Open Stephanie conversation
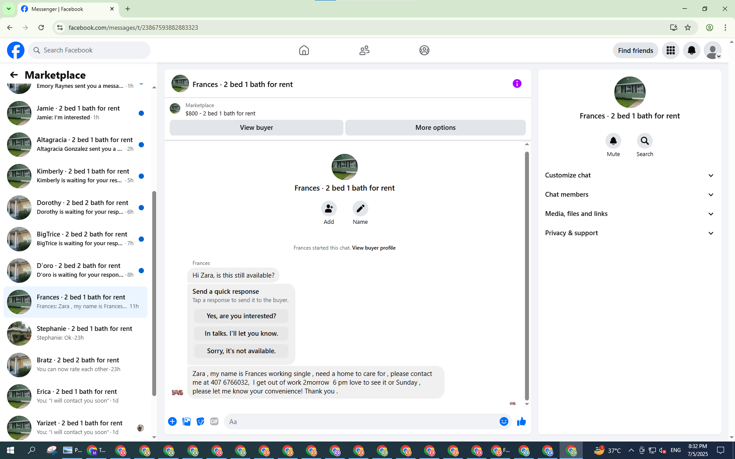This screenshot has height=459, width=735. pyautogui.click(x=76, y=334)
